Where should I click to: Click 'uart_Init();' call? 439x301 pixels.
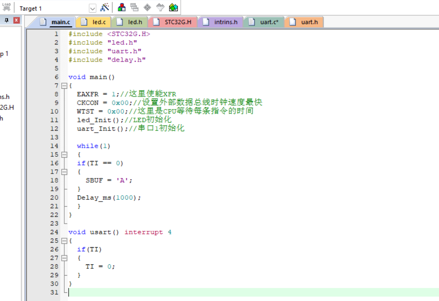pyautogui.click(x=103, y=129)
